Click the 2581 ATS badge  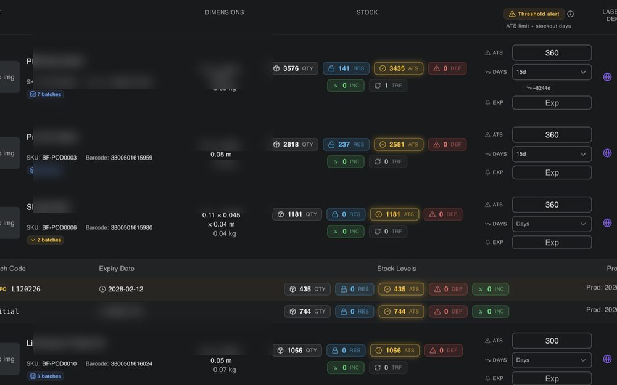(399, 144)
